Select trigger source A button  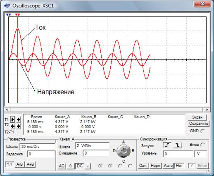(x=192, y=166)
